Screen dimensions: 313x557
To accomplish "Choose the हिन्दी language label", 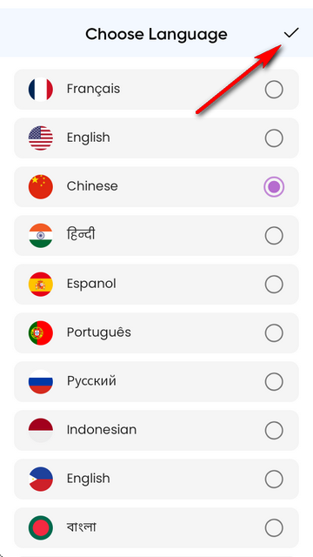I will pyautogui.click(x=81, y=235).
